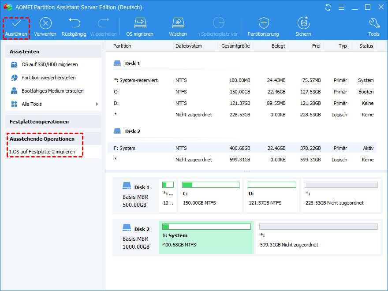This screenshot has height=291, width=388.
Task: Open the title bar search icon
Action: coord(340,7)
